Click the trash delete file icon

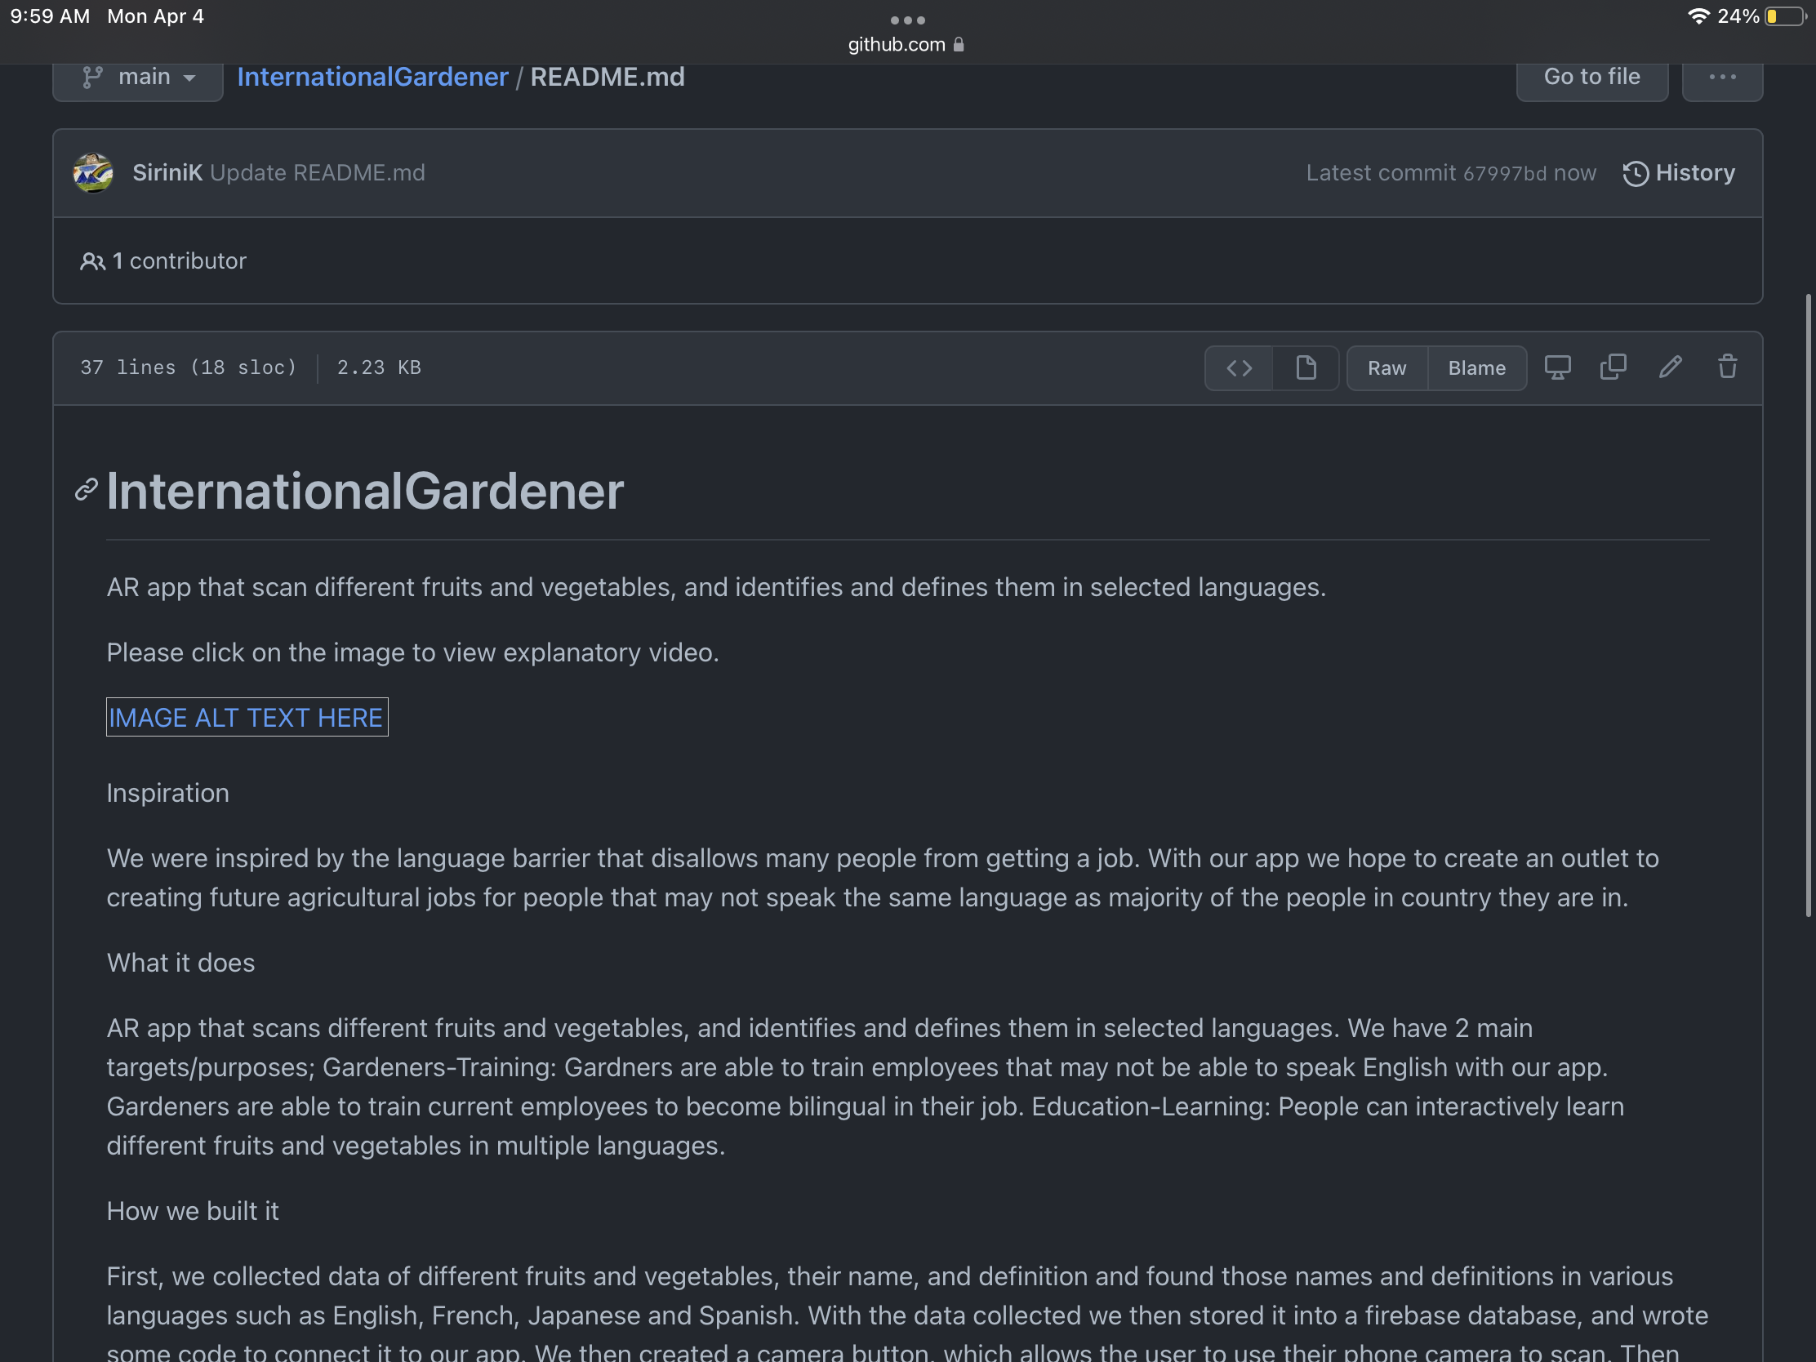(x=1727, y=367)
